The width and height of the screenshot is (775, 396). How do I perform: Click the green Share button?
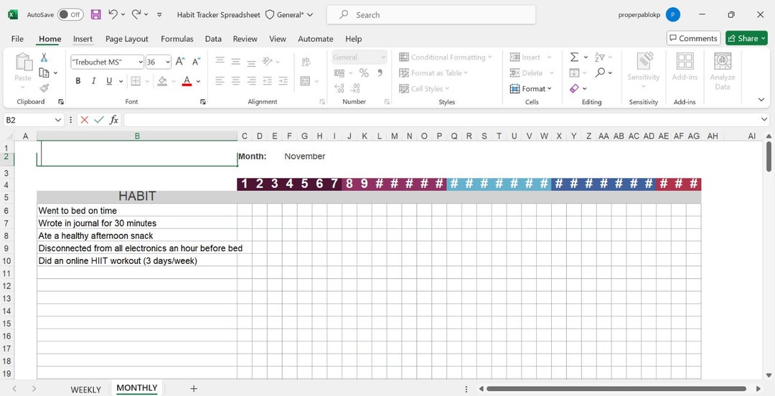tap(746, 38)
